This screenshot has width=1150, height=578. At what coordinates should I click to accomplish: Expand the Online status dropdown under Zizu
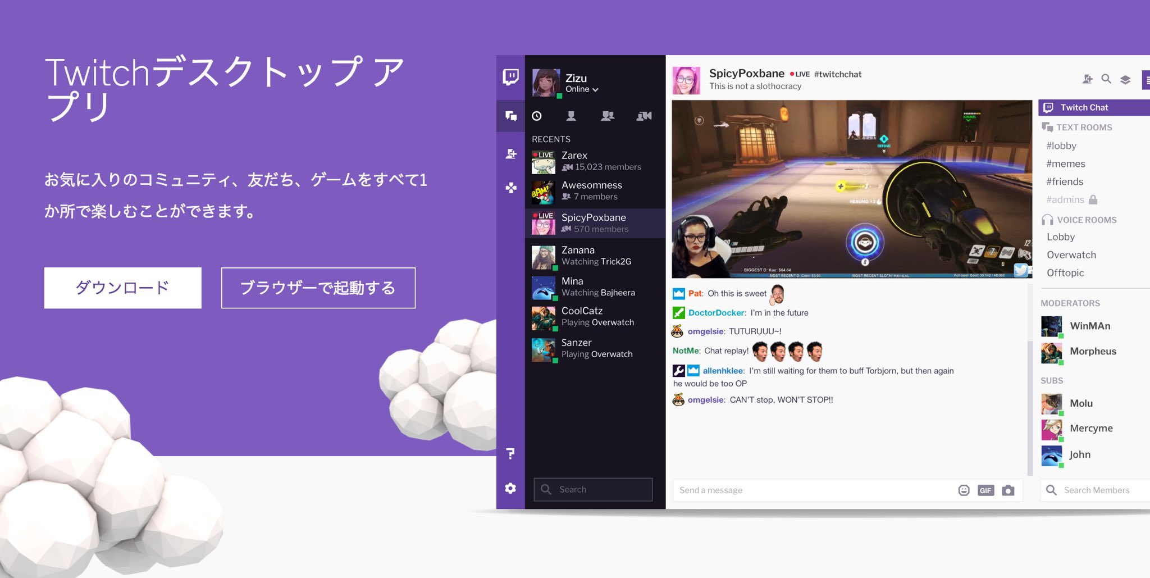(582, 89)
